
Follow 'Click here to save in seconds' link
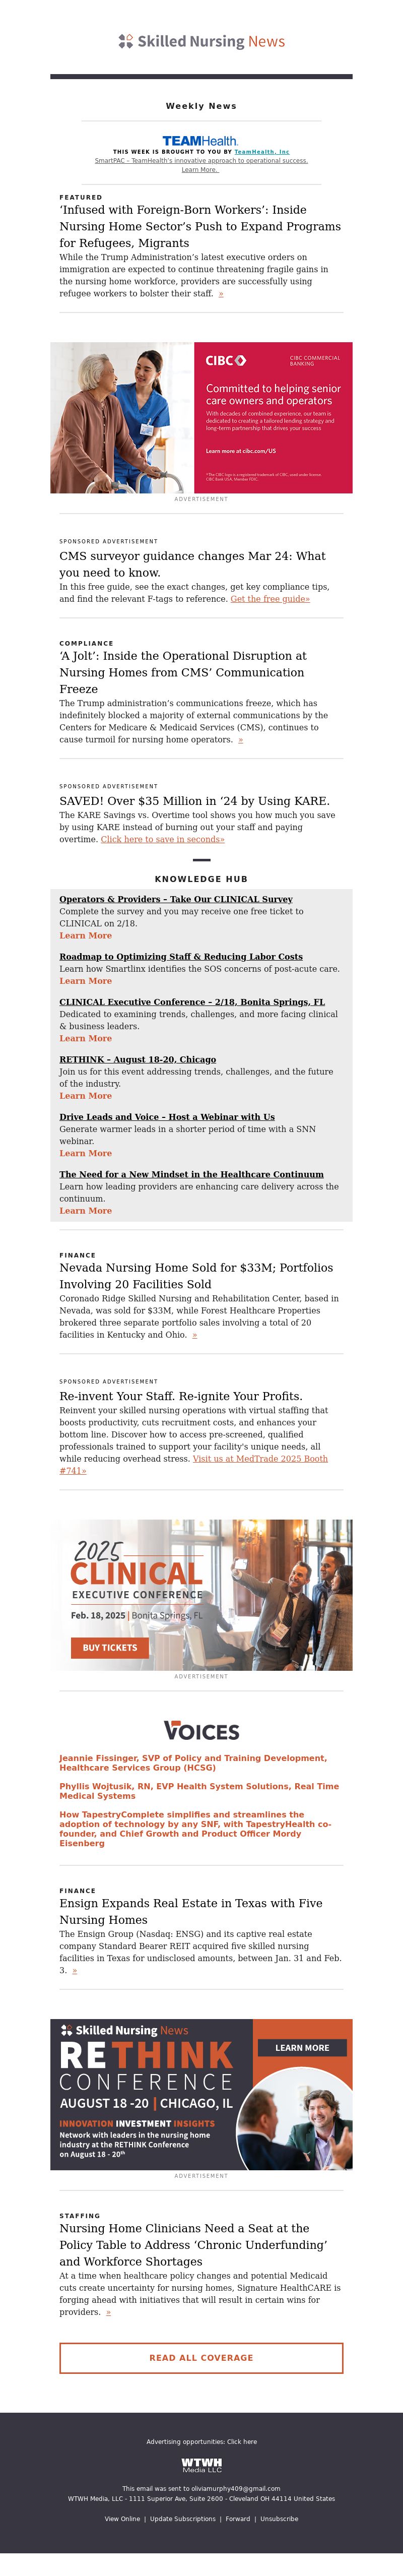tap(162, 839)
